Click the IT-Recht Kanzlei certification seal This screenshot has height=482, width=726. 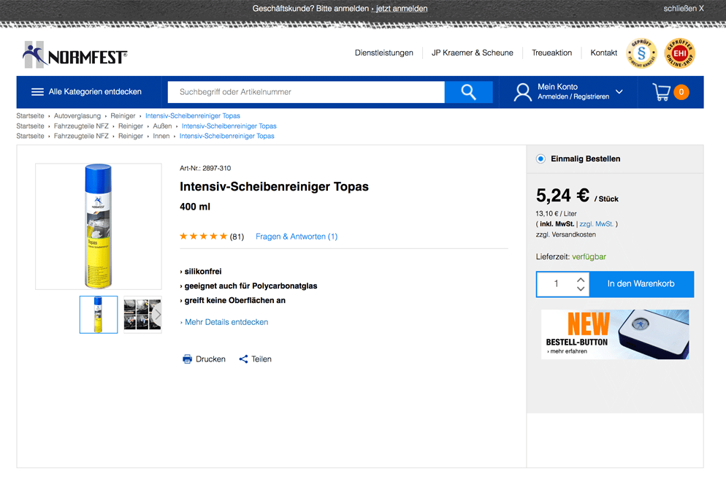[x=641, y=53]
